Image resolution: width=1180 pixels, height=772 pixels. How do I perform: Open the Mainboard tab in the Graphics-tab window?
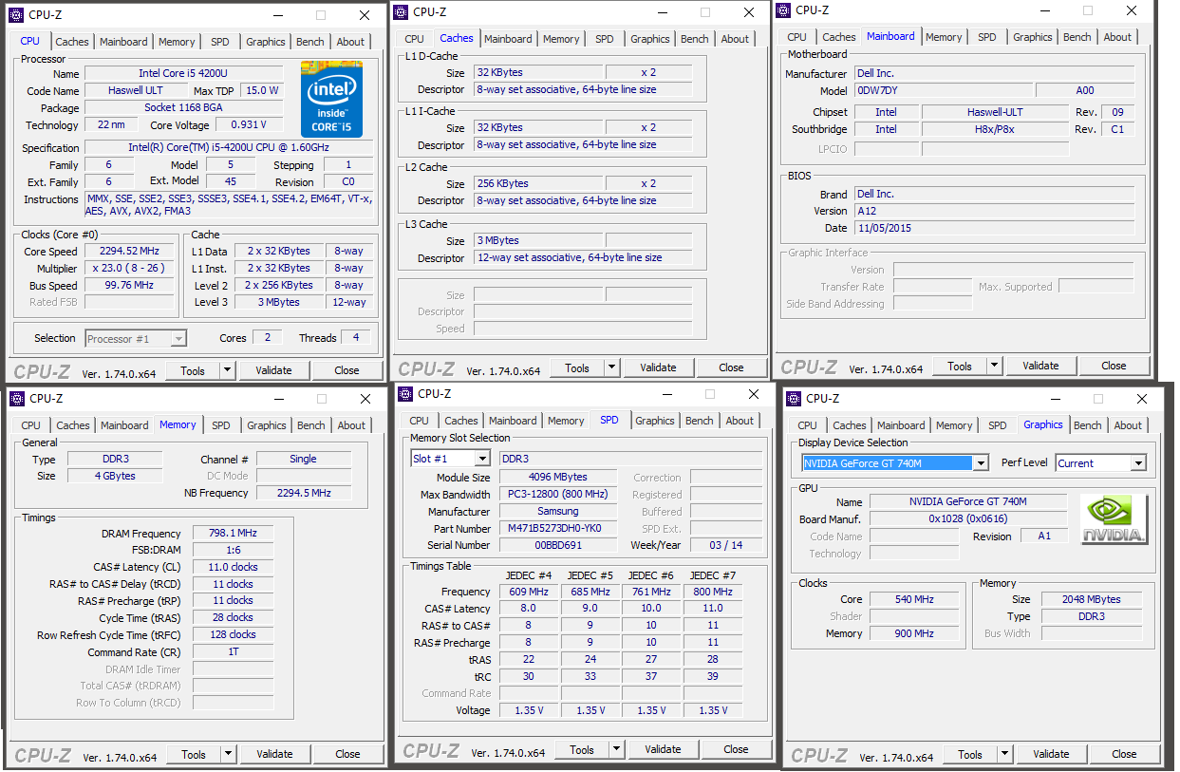902,425
